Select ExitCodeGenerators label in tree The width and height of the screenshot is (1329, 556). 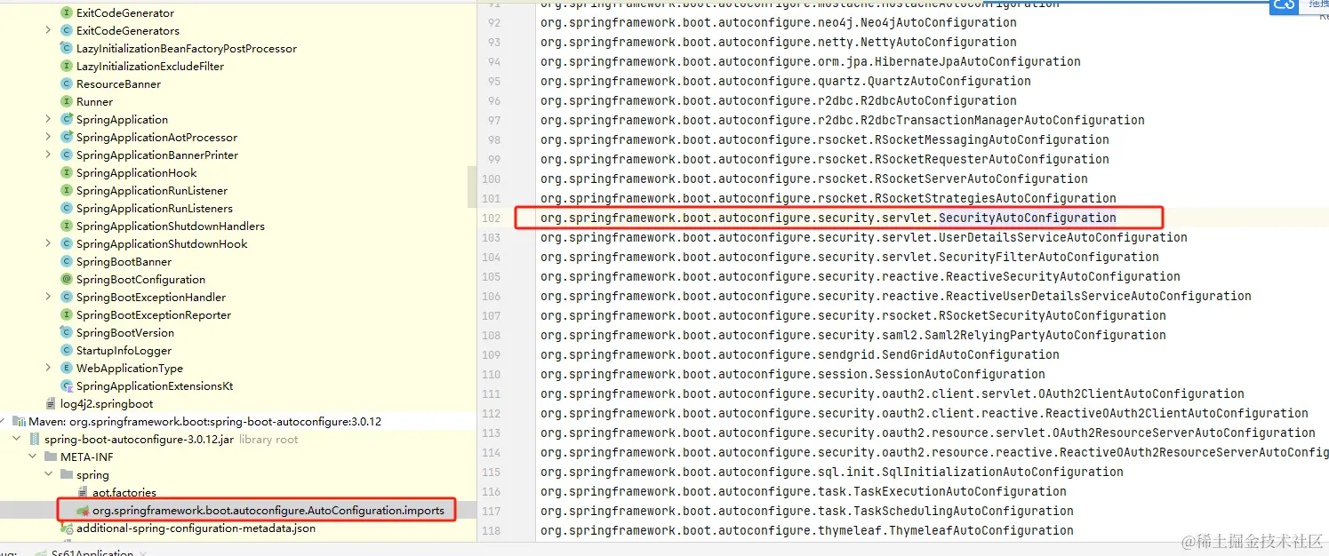[x=128, y=31]
